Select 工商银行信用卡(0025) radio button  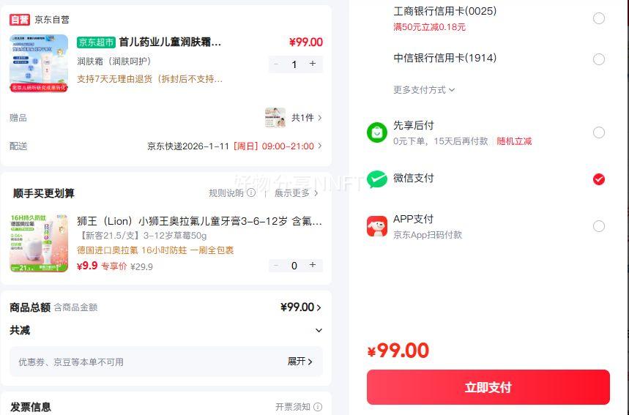tap(599, 18)
